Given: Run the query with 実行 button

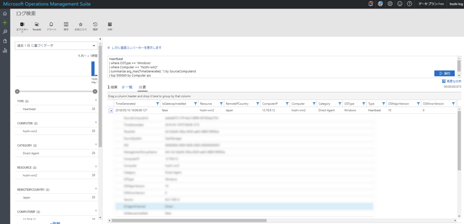Looking at the screenshot, I should point(445,73).
